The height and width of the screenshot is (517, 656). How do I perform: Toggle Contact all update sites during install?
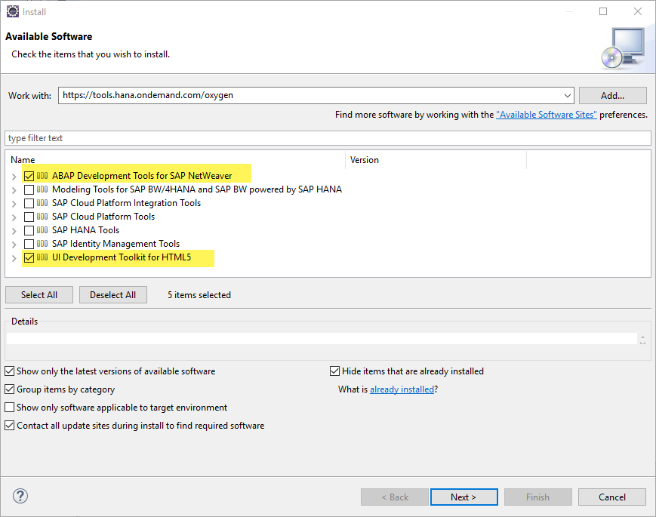(9, 426)
